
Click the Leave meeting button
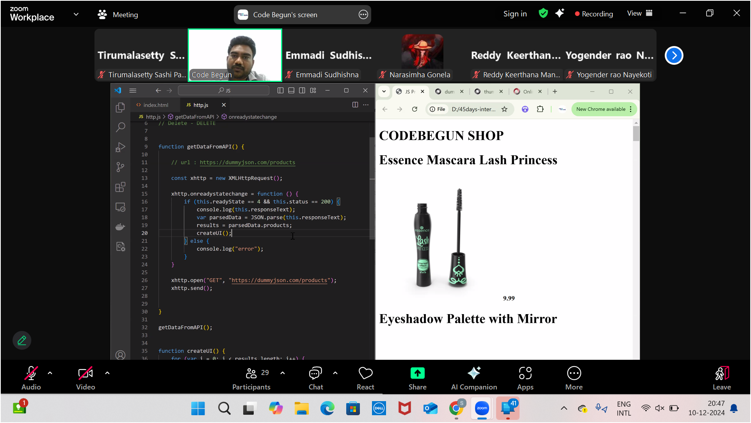(721, 378)
